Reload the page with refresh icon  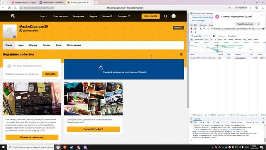[x=15, y=8]
